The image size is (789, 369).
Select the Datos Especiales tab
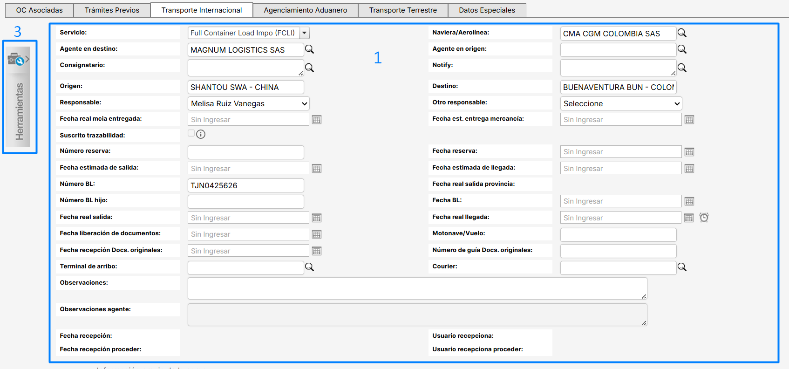487,10
